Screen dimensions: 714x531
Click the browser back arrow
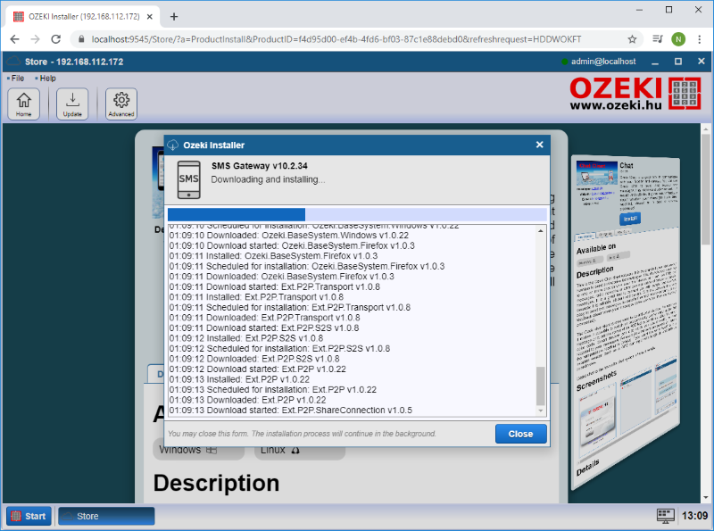tap(14, 39)
